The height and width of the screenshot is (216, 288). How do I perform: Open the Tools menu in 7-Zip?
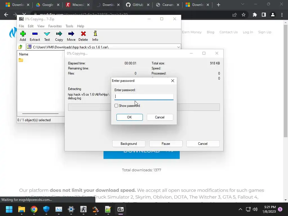tap(69, 26)
